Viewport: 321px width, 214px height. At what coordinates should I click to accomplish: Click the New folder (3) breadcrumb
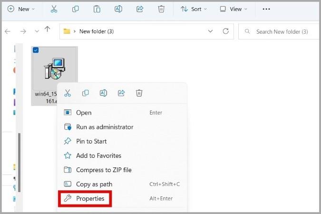97,31
